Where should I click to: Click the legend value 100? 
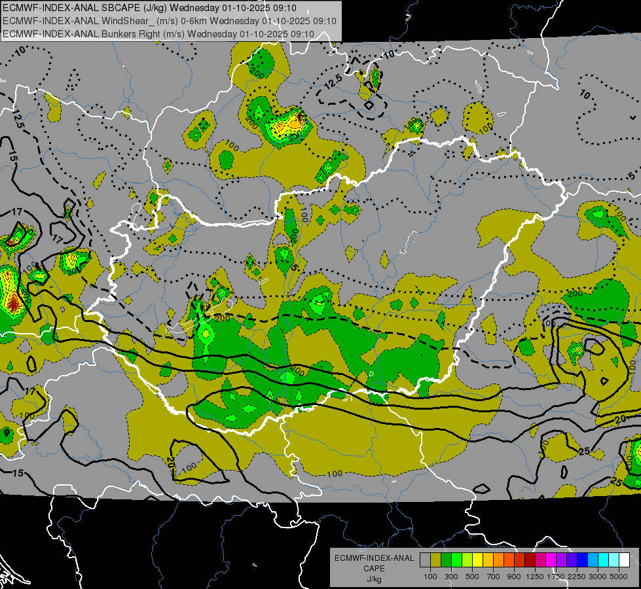(x=430, y=577)
